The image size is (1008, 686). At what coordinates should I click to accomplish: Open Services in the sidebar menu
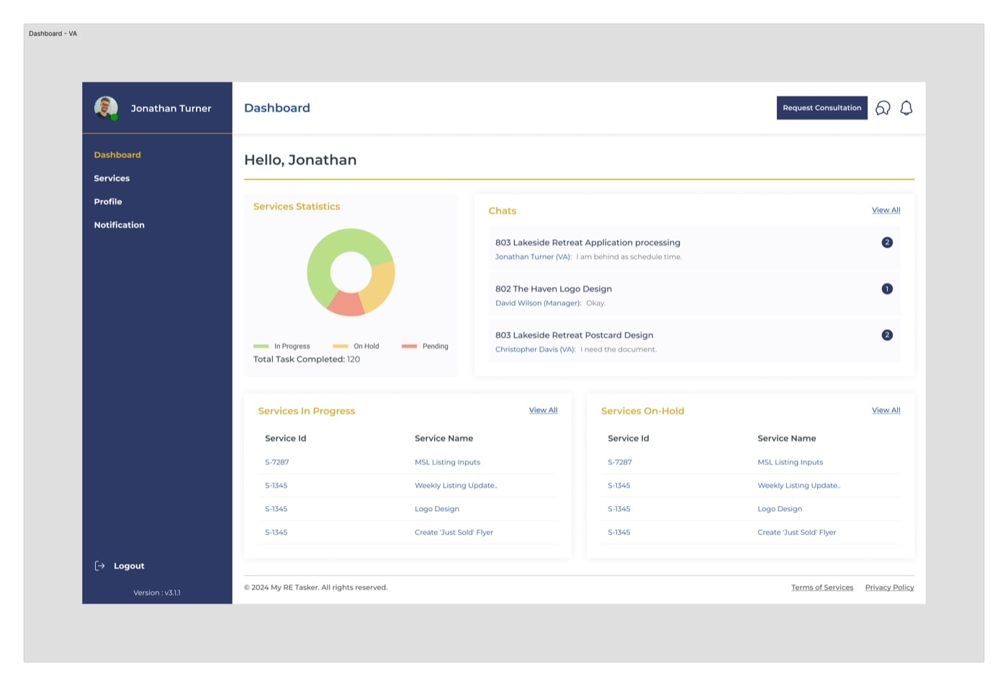112,179
